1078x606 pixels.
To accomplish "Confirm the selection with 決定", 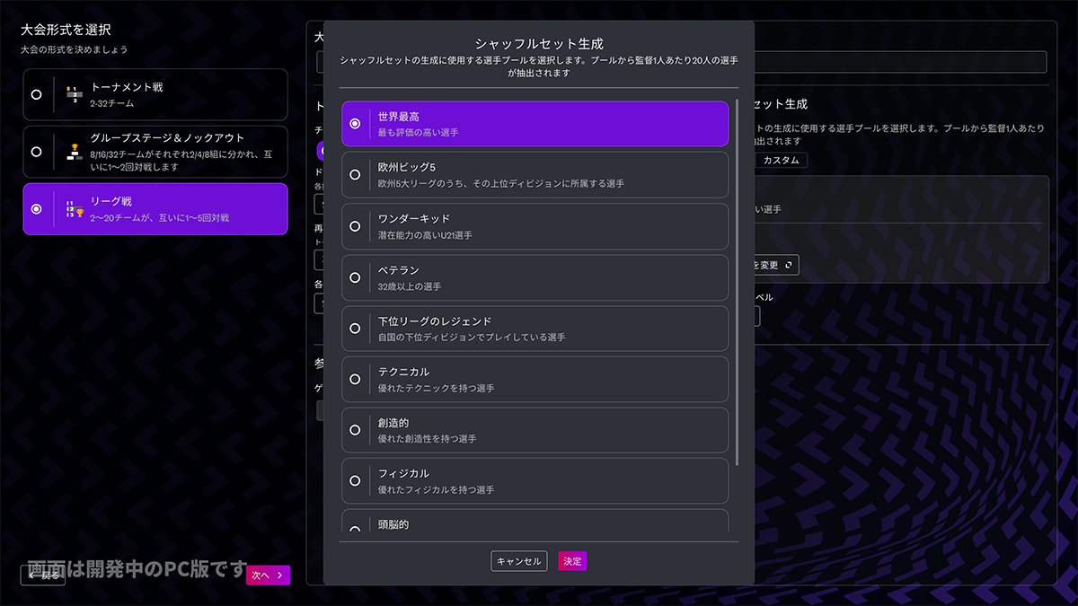I will click(572, 561).
